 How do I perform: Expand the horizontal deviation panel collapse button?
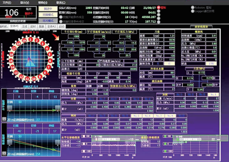coord(4,119)
